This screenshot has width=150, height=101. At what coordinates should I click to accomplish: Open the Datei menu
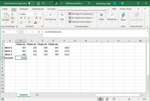[5, 9]
